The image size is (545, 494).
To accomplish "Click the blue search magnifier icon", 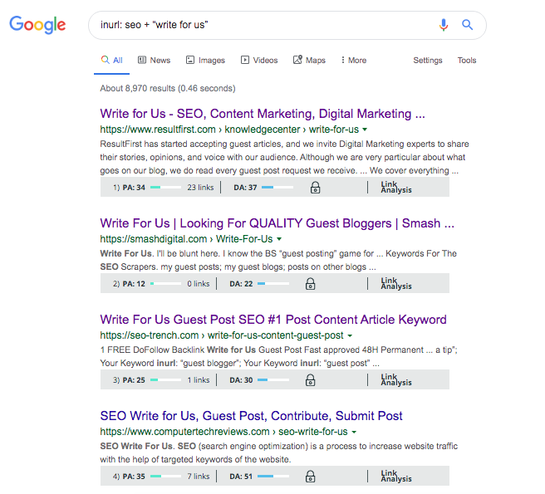I will click(467, 25).
